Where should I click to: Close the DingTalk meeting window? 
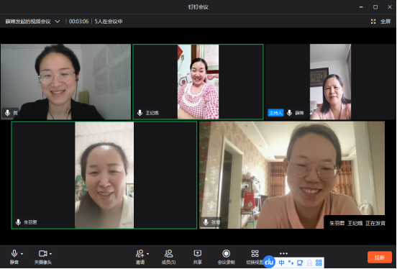(390, 7)
